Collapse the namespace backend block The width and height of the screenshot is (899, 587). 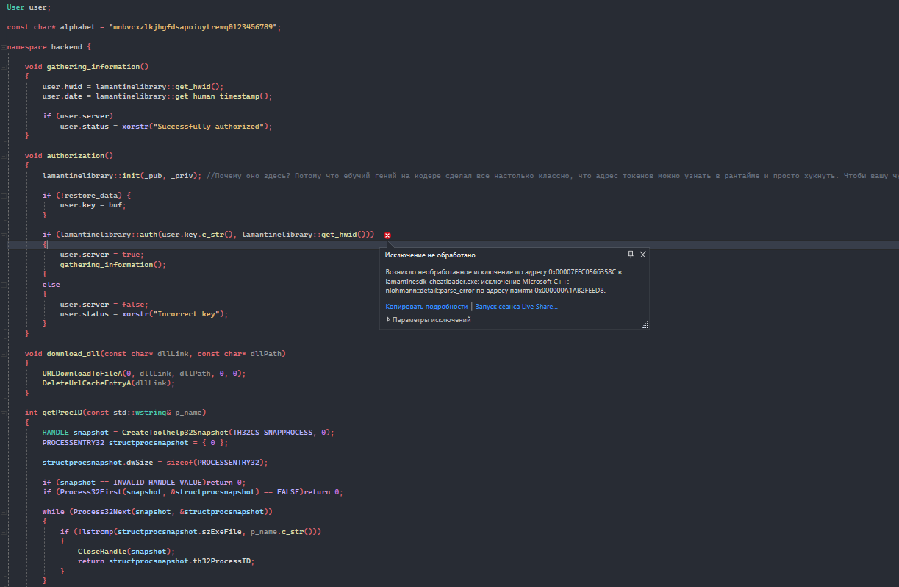(4, 47)
